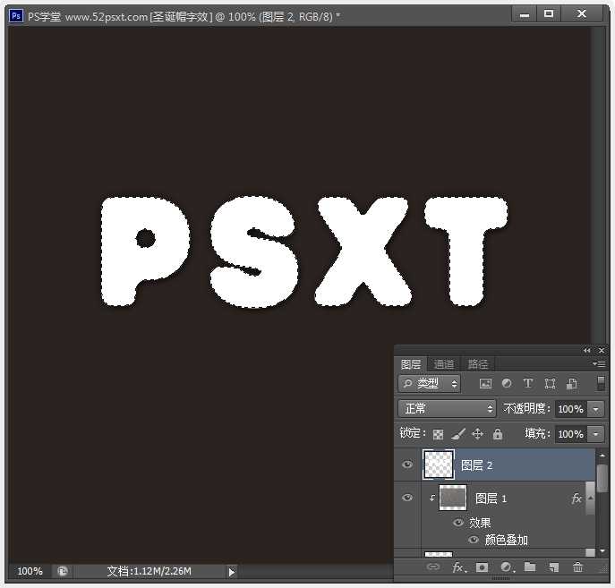Image resolution: width=615 pixels, height=588 pixels.
Task: Create a new group with folder icon
Action: click(530, 567)
